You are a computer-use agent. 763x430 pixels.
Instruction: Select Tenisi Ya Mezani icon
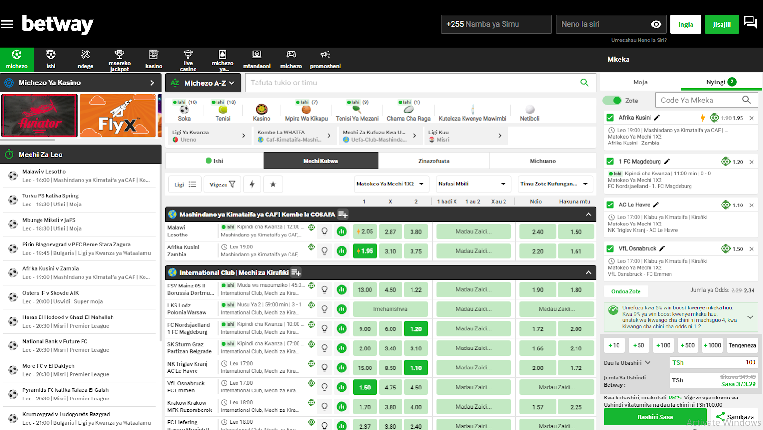tap(357, 110)
